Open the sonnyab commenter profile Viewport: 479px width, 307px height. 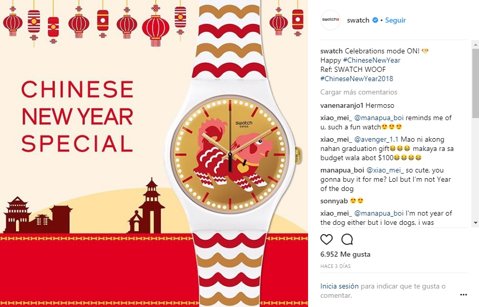[334, 201]
